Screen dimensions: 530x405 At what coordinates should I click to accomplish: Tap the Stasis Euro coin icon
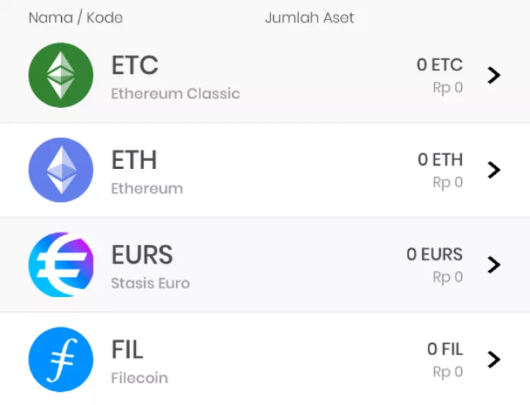click(x=61, y=264)
